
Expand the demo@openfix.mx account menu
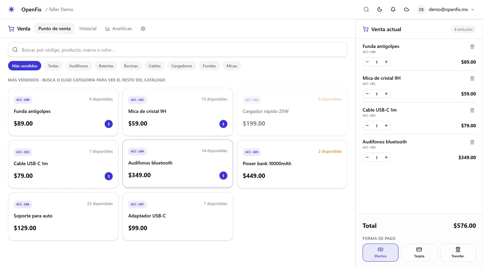(445, 10)
